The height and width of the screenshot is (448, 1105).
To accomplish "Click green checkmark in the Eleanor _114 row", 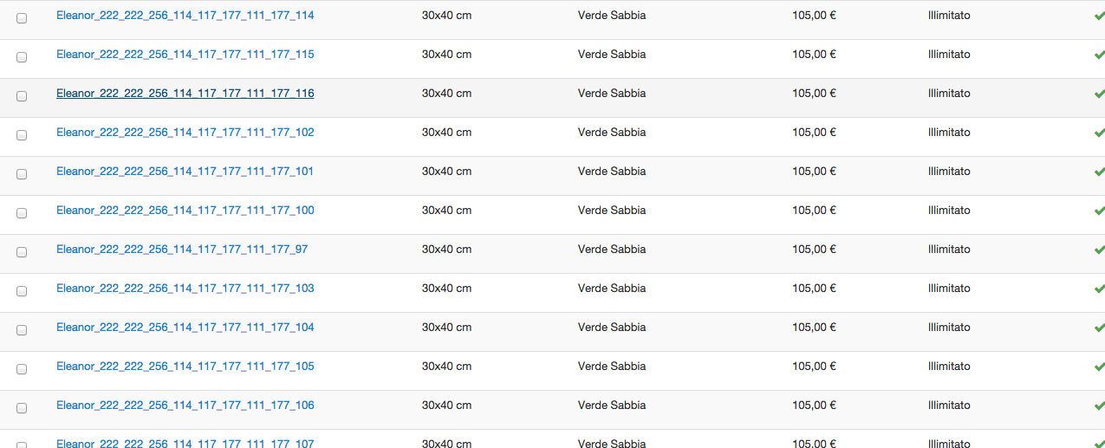I will [x=1099, y=16].
